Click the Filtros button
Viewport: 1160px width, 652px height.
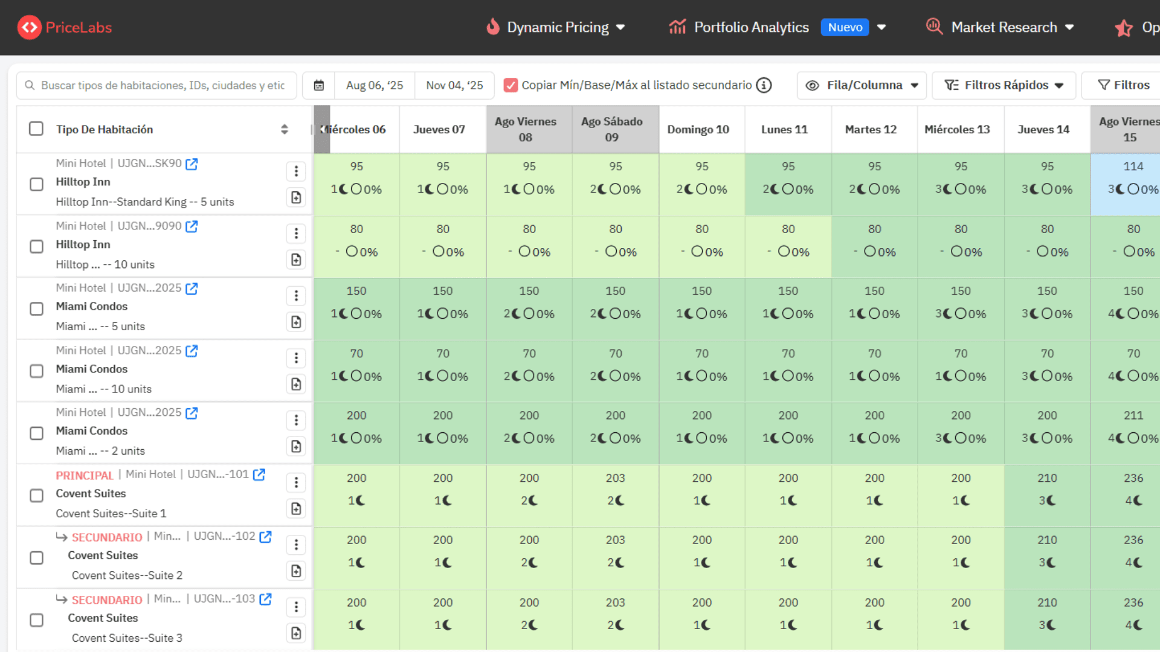tap(1123, 85)
